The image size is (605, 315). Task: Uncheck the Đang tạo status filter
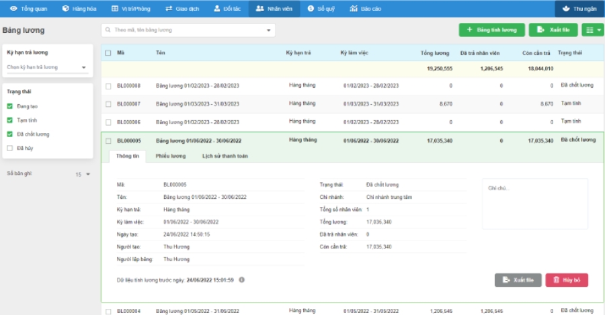click(9, 106)
